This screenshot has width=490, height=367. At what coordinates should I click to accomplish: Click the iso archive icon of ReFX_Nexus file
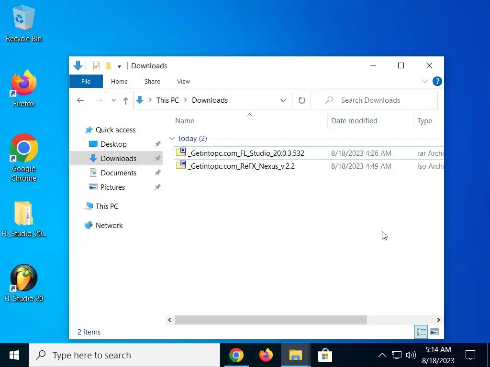[181, 165]
